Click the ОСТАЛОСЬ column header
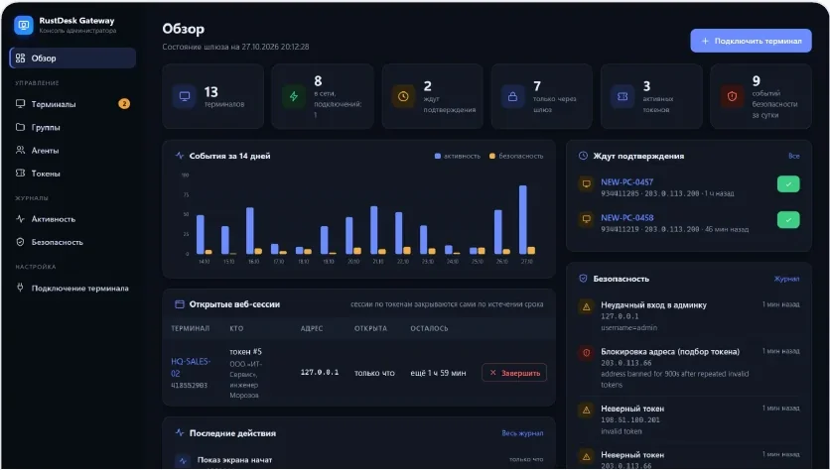Screen dimensions: 830x470 click(429, 328)
